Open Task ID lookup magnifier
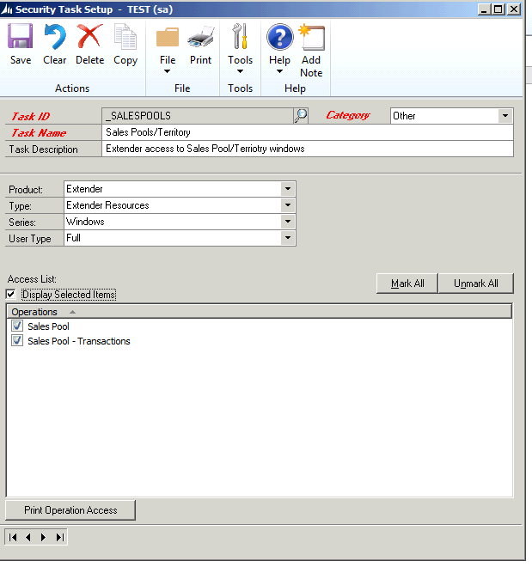This screenshot has width=532, height=567. [x=301, y=116]
